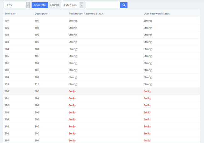Select extension 103 in the table
Screen dimensions: 204x143
tap(7, 42)
